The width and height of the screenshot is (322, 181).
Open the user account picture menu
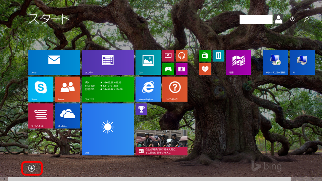click(279, 19)
